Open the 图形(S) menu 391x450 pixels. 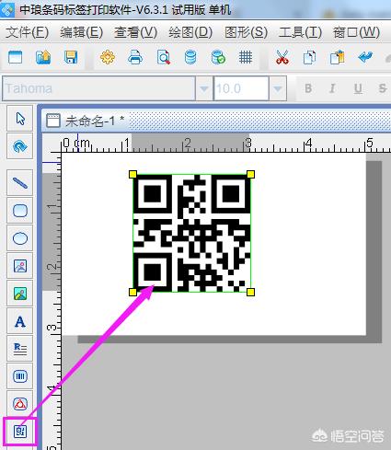246,32
